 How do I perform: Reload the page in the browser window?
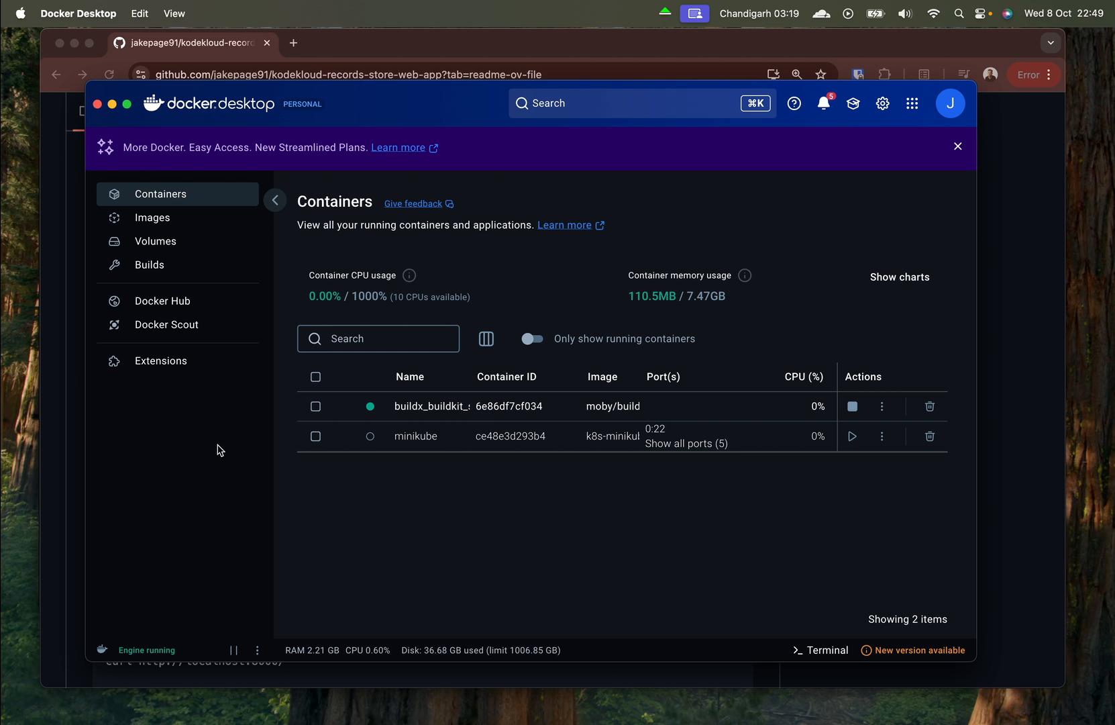coord(109,75)
